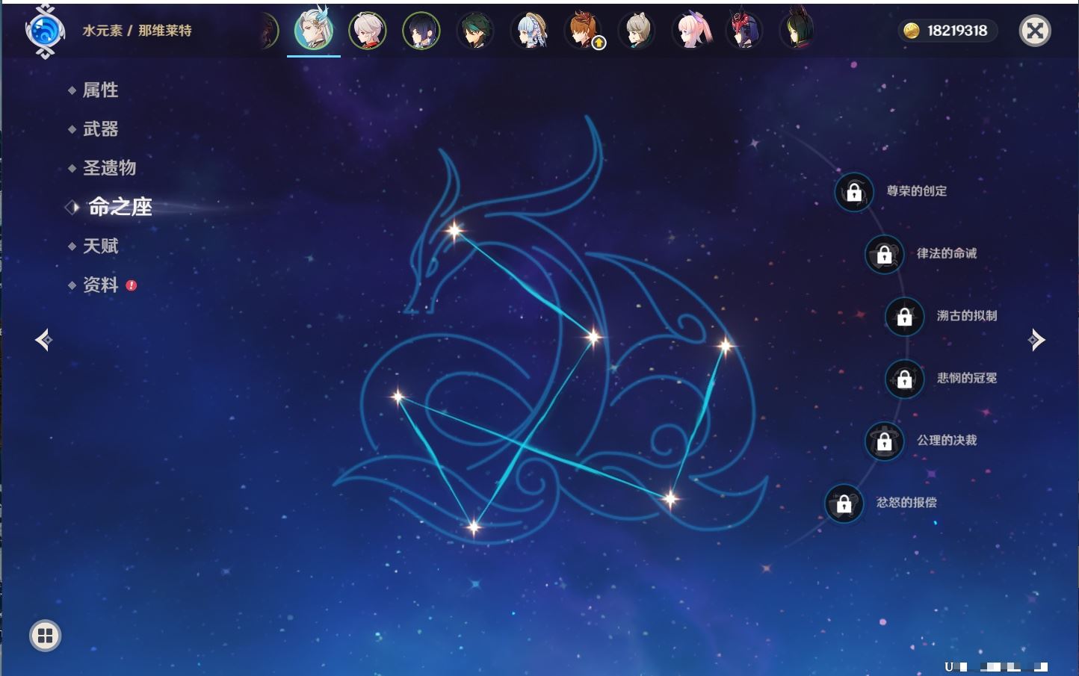Screen dimensions: 1079x676
Task: Open the 天赋 talents menu
Action: [x=100, y=246]
